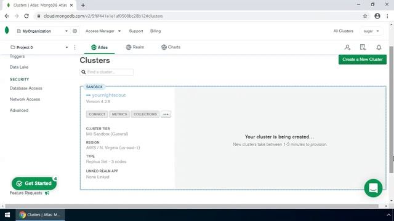Click the None Linked text

(97, 177)
